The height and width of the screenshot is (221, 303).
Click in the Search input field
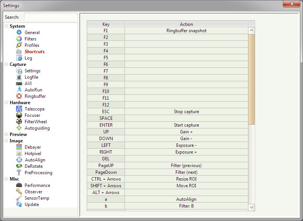[x=50, y=17]
